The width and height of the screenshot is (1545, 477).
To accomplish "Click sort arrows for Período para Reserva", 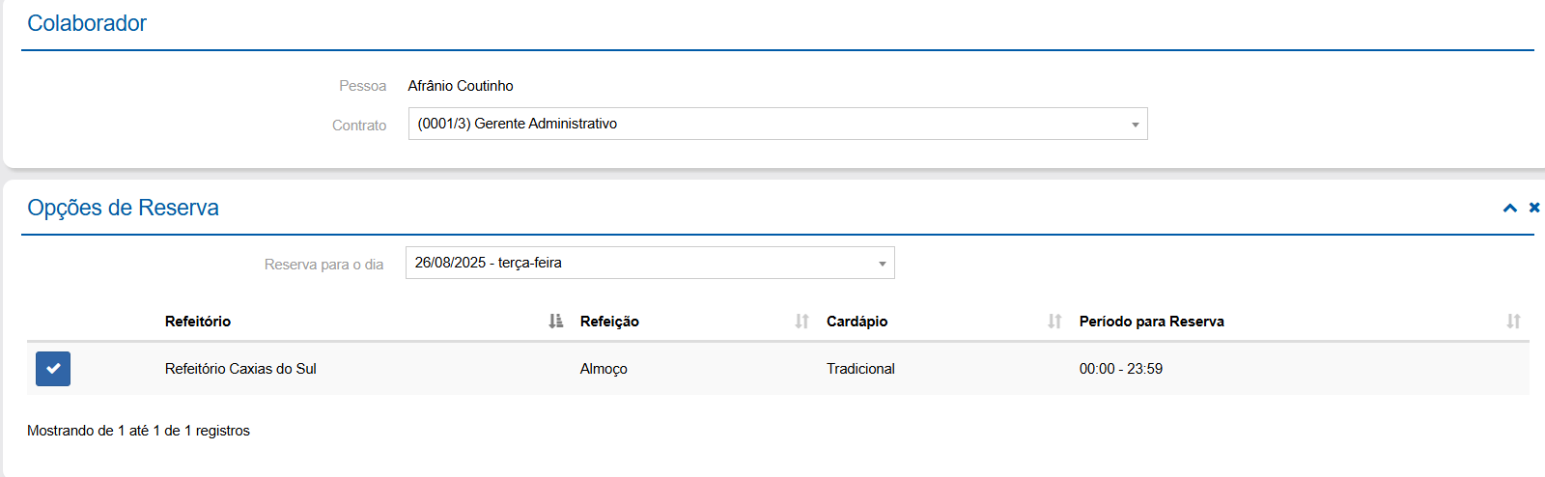I will [1513, 322].
